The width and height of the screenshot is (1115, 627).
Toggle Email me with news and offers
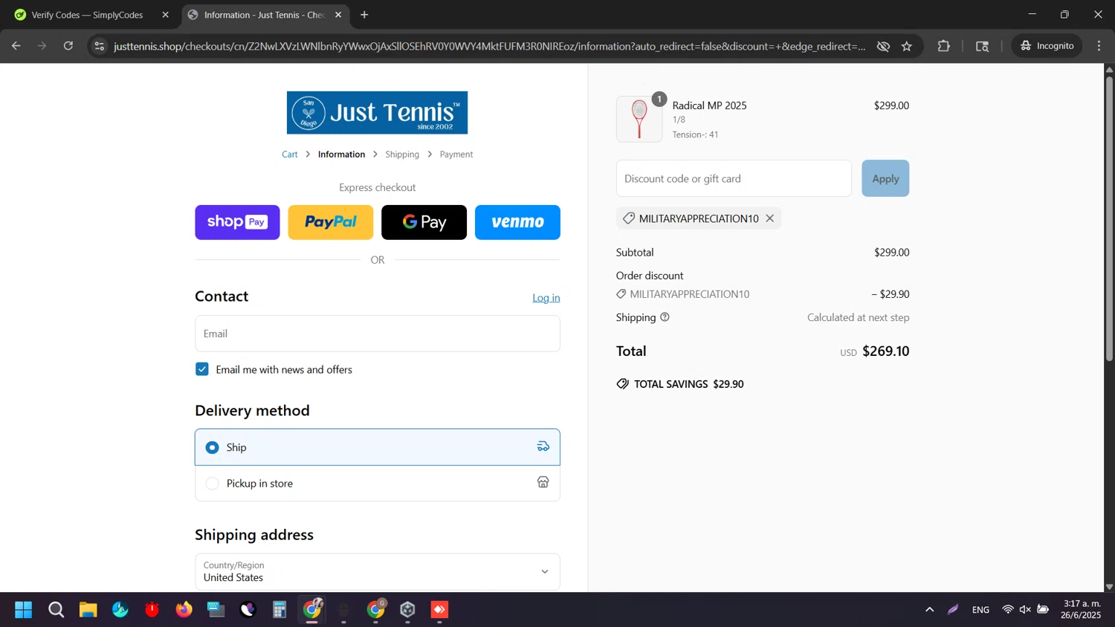tap(202, 369)
